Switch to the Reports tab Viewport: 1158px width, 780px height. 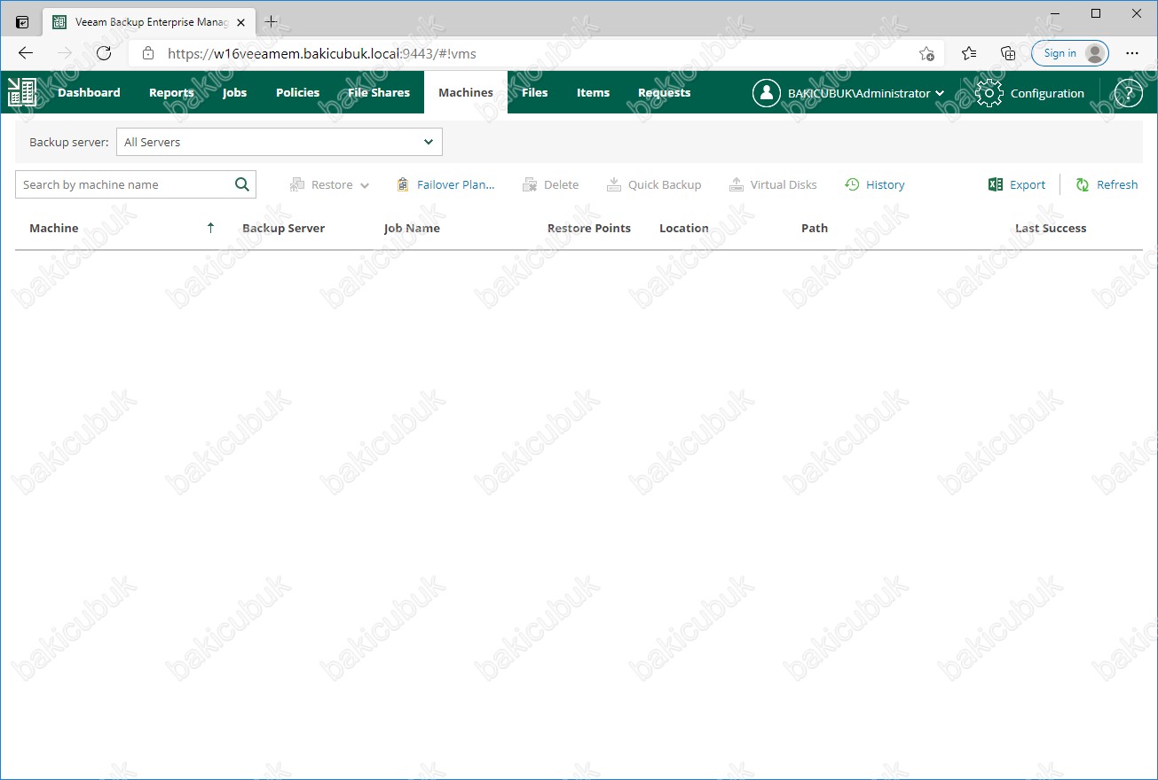tap(171, 92)
